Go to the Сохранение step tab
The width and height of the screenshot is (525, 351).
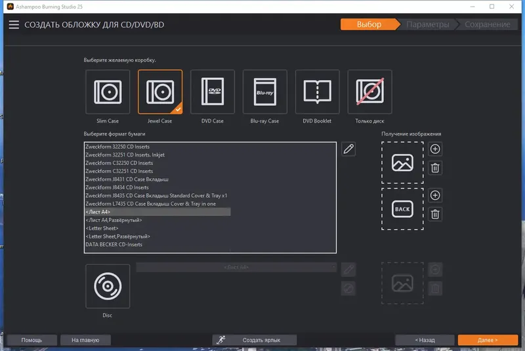point(487,24)
